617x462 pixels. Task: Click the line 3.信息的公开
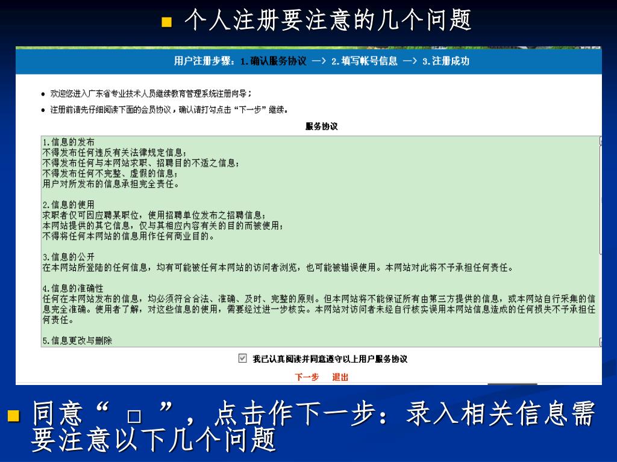click(x=69, y=257)
